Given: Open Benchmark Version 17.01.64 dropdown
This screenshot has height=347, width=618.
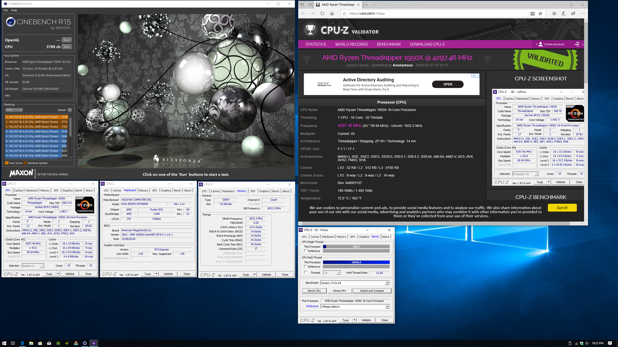Looking at the screenshot, I should 355,283.
